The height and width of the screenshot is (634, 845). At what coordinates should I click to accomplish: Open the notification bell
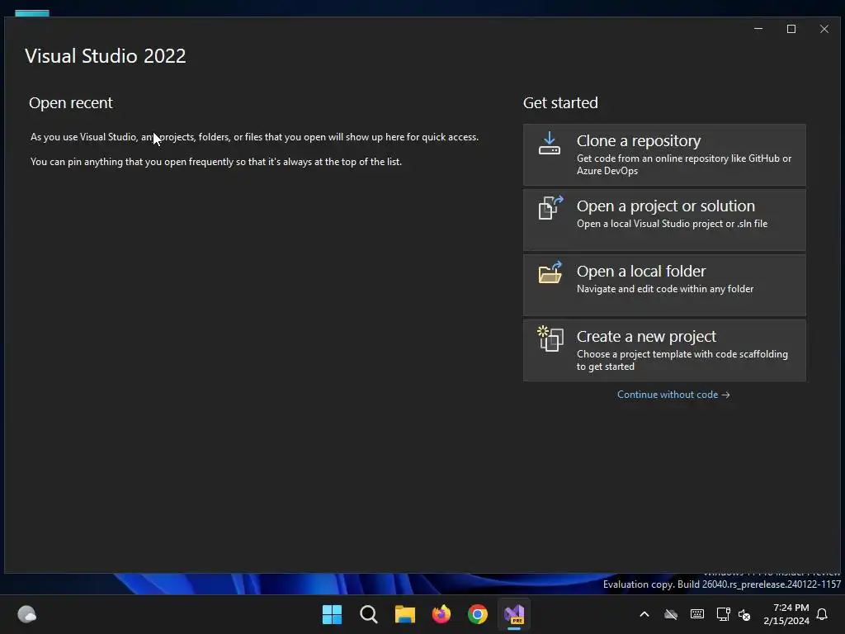coord(823,614)
